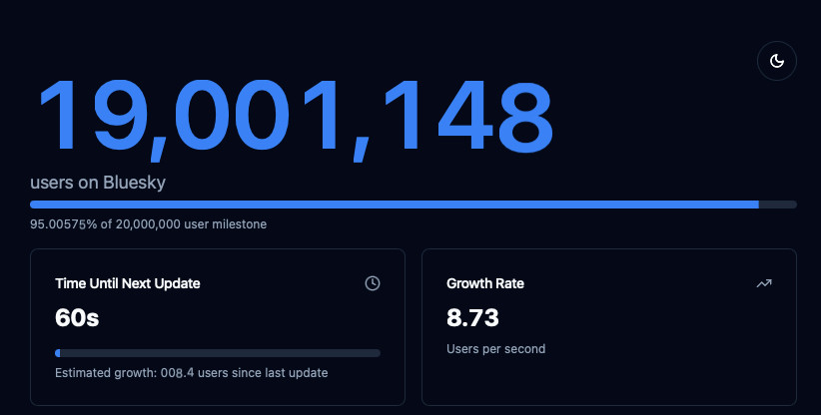Select the 19,001,148 user count
Screen dimensions: 821x415
pyautogui.click(x=296, y=119)
